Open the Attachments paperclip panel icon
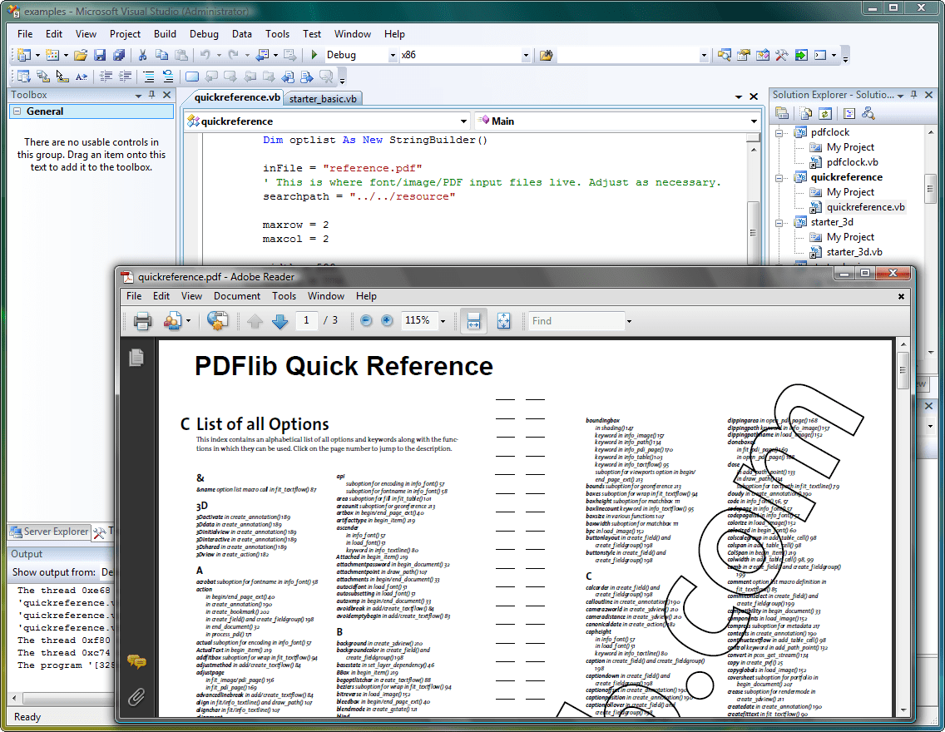Image resolution: width=945 pixels, height=732 pixels. [x=136, y=697]
